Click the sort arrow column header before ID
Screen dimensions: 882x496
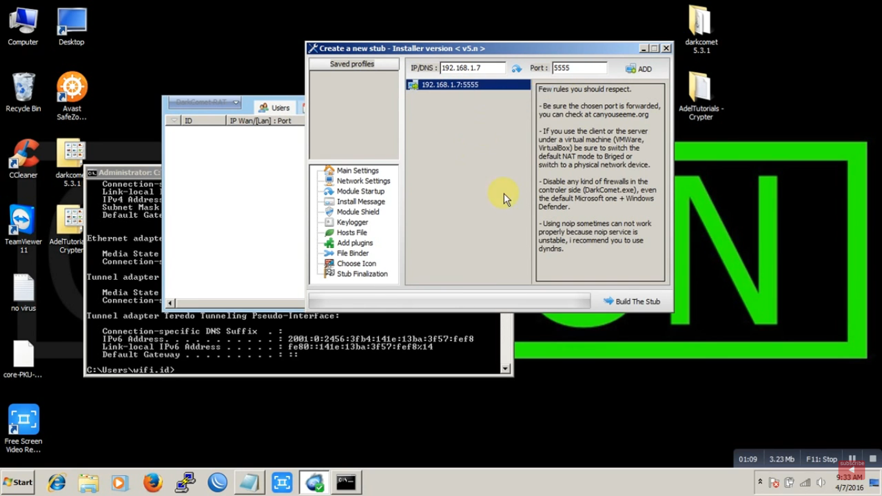[x=174, y=121]
